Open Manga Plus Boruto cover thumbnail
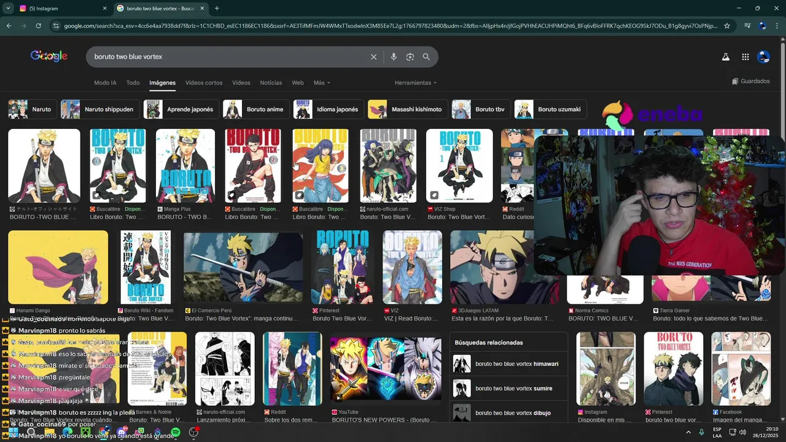Image resolution: width=786 pixels, height=442 pixels. pos(185,166)
